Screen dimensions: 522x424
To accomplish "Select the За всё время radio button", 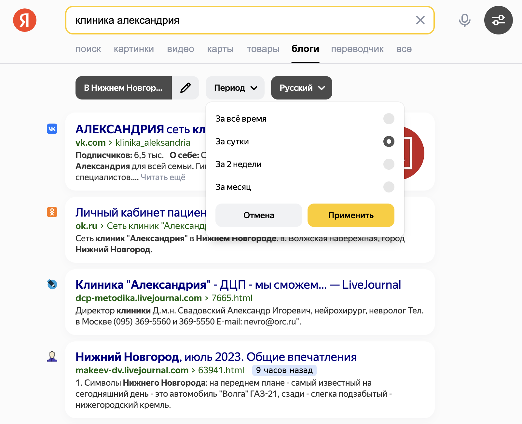I will point(388,119).
